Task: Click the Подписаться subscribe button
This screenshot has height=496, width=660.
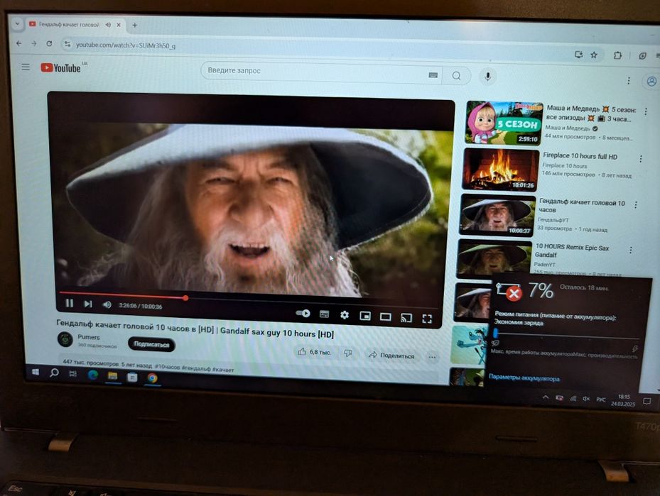Action: point(151,344)
